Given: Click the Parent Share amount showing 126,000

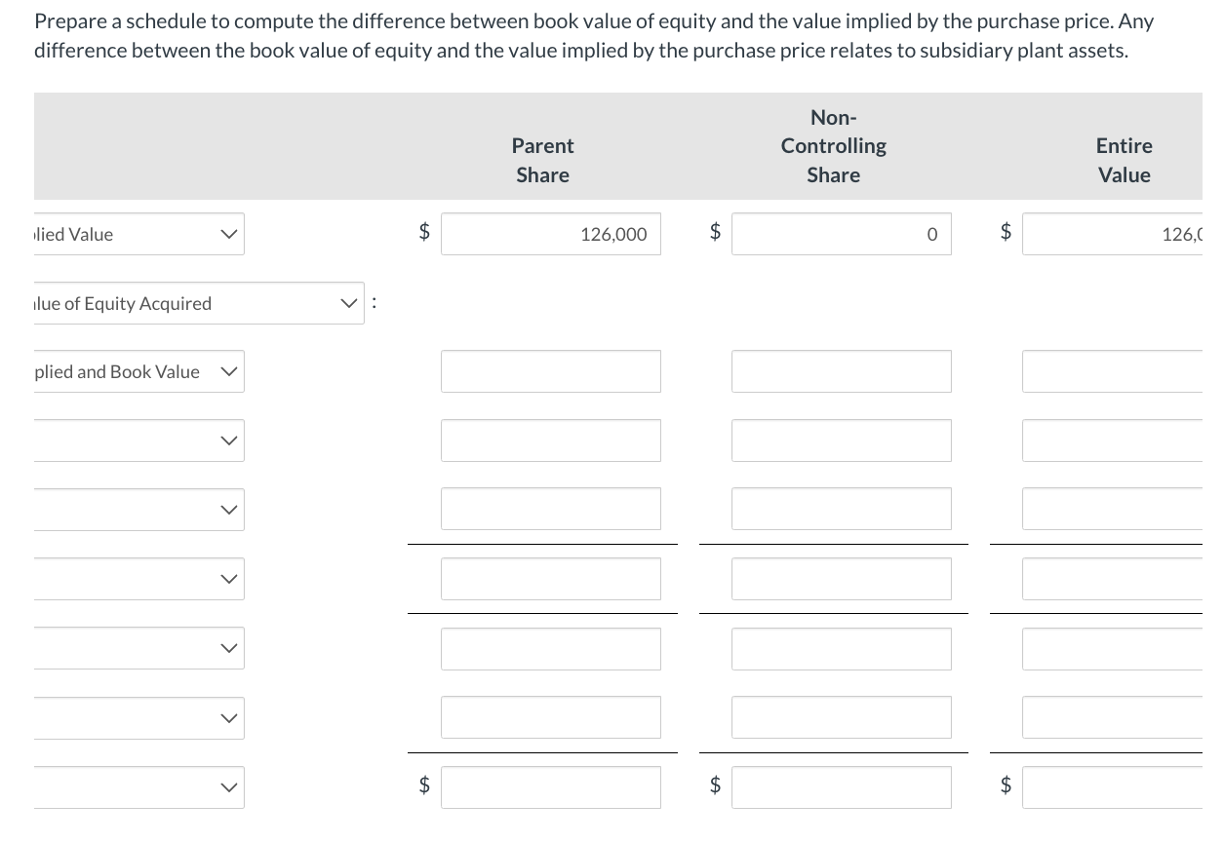Looking at the screenshot, I should coord(551,234).
